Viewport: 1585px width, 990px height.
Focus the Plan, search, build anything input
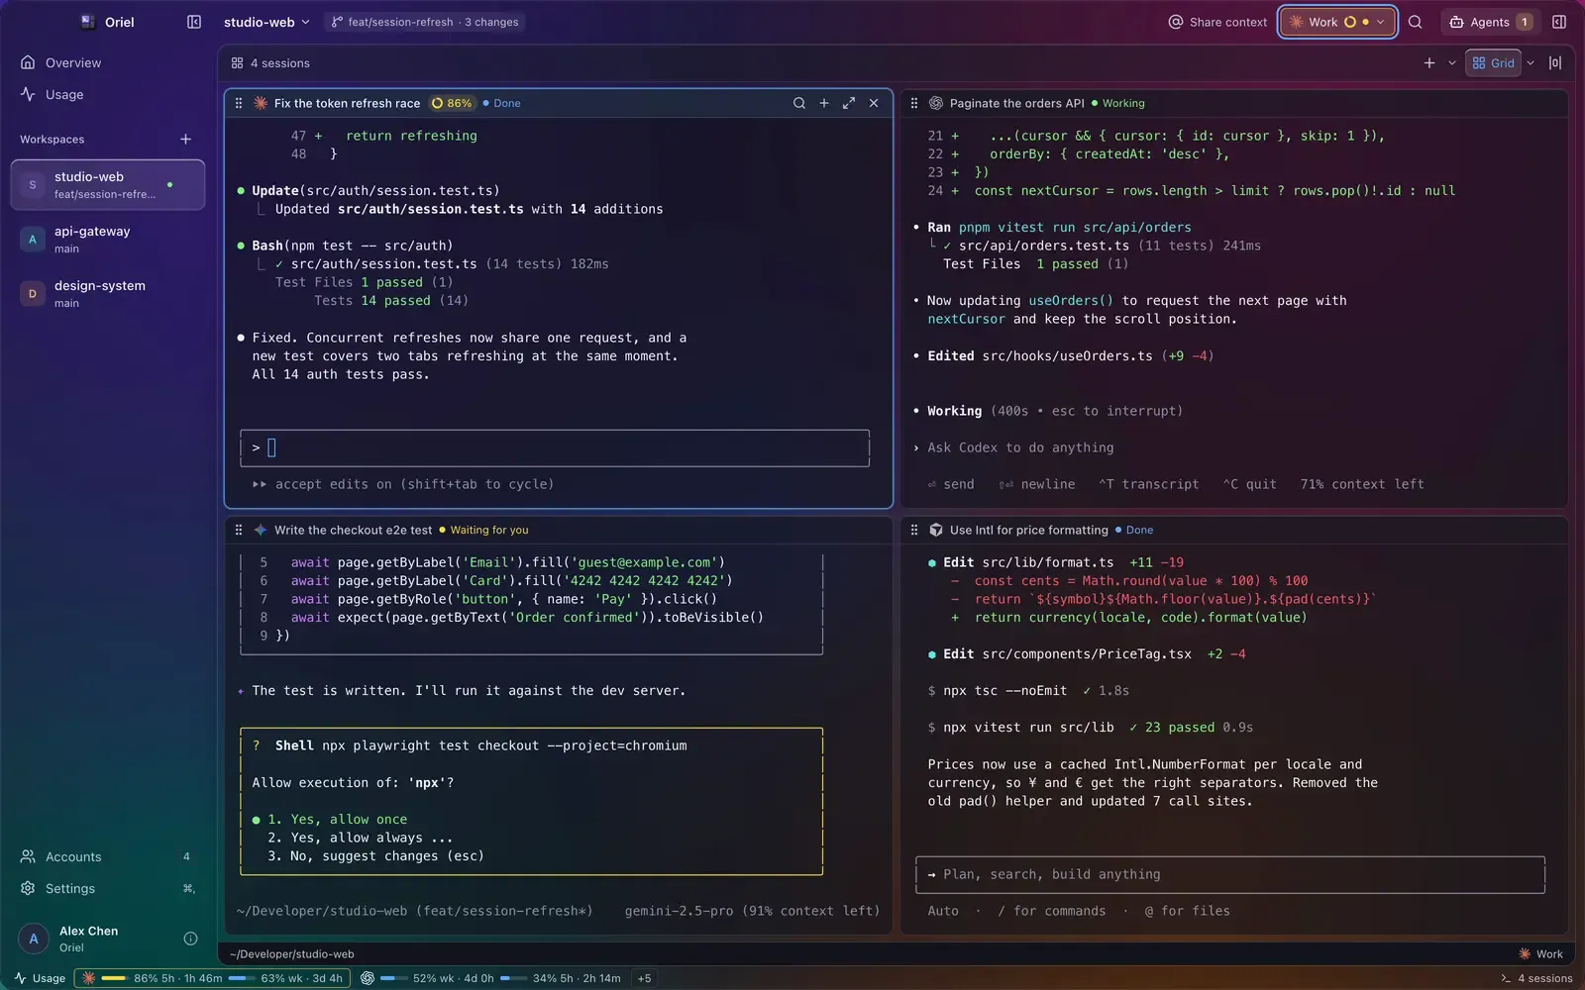tap(1230, 875)
